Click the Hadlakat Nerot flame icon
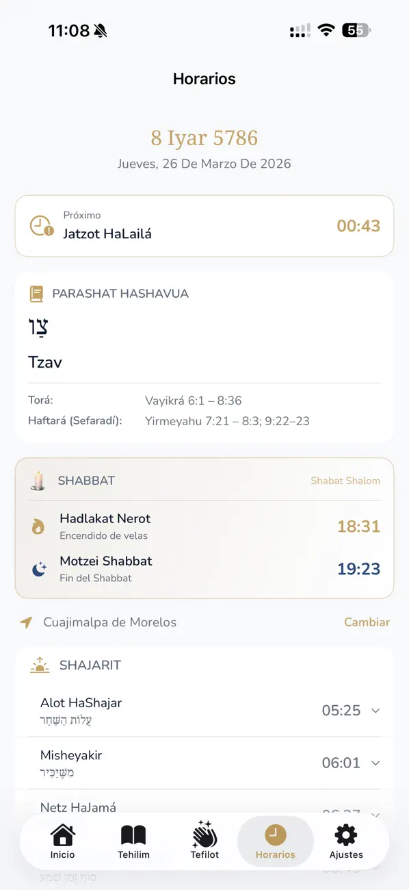Viewport: 409px width, 890px height. 37,525
